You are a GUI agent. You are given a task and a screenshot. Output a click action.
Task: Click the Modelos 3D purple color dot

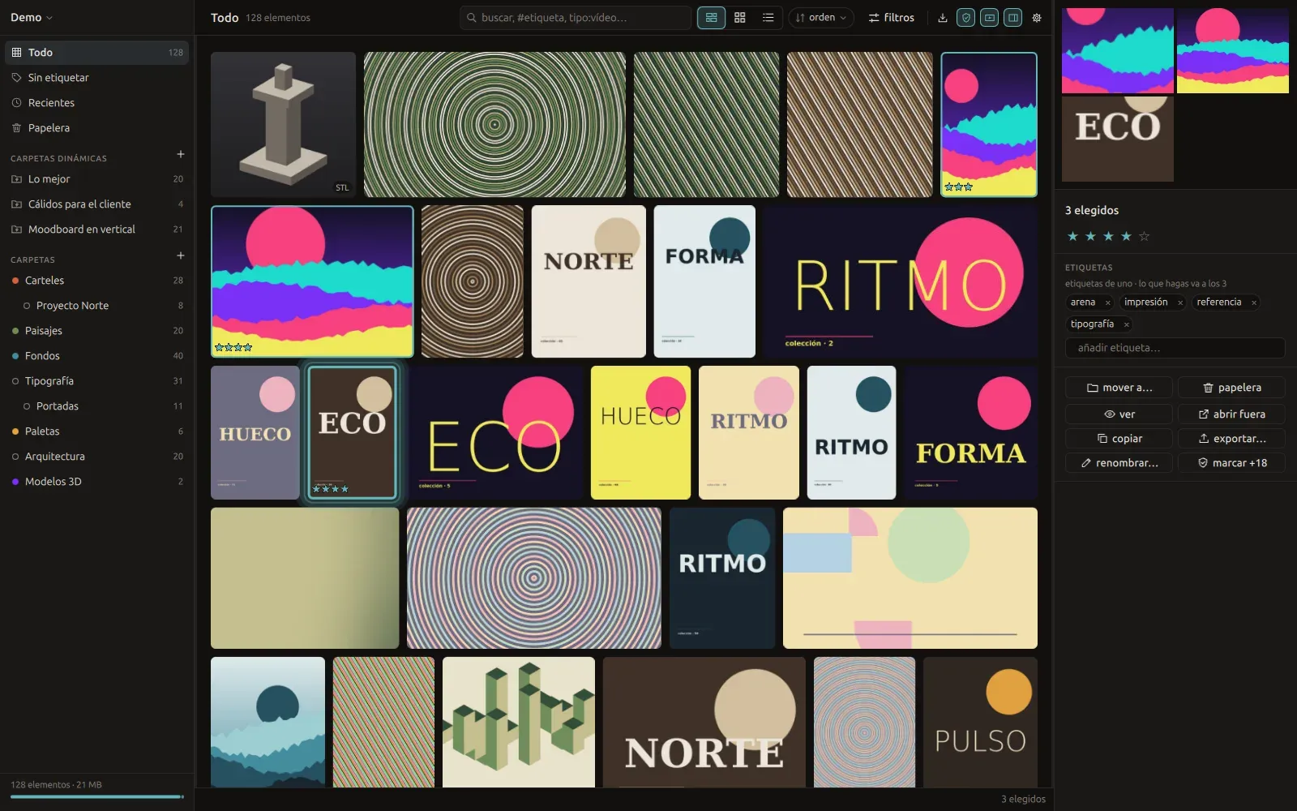15,482
